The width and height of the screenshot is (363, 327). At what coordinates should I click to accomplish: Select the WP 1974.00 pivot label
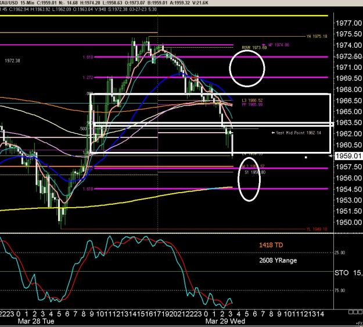279,45
